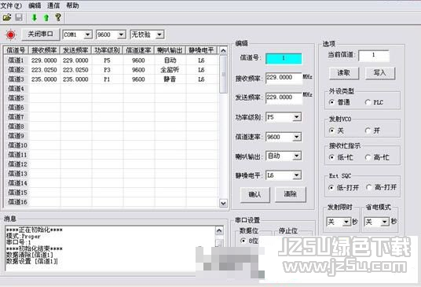This screenshot has height=287, width=421.
Task: Click channel table scrollbar down arrow
Action: point(223,203)
